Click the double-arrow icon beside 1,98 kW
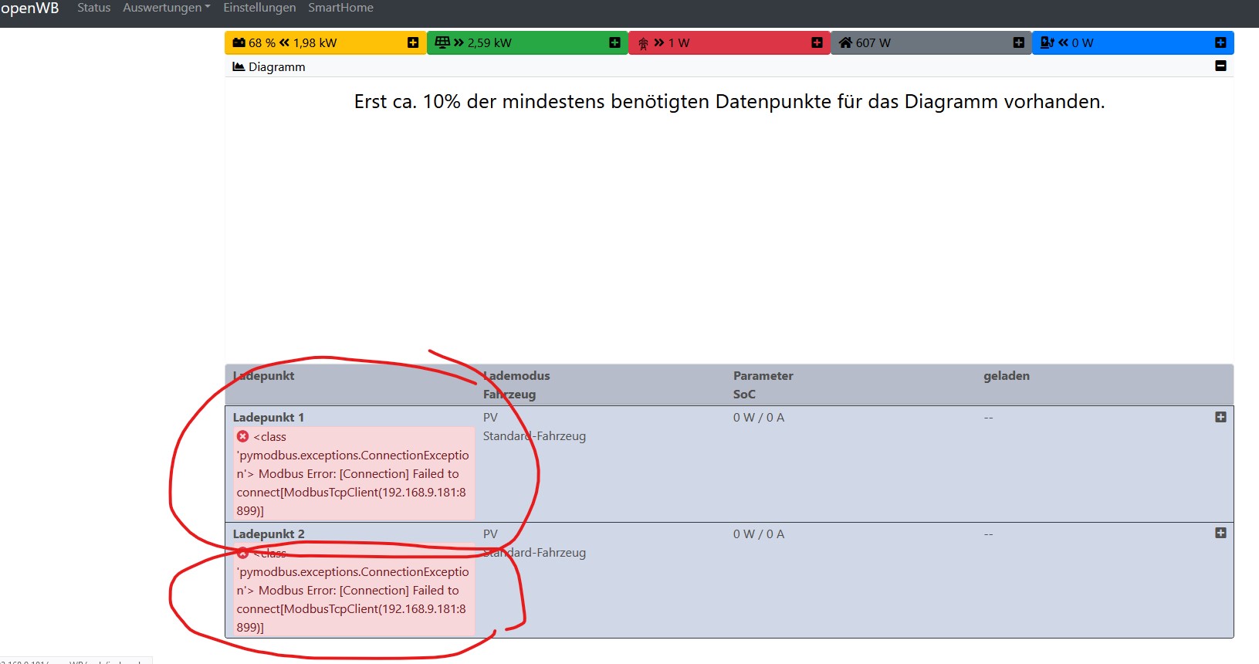This screenshot has width=1259, height=664. point(284,42)
